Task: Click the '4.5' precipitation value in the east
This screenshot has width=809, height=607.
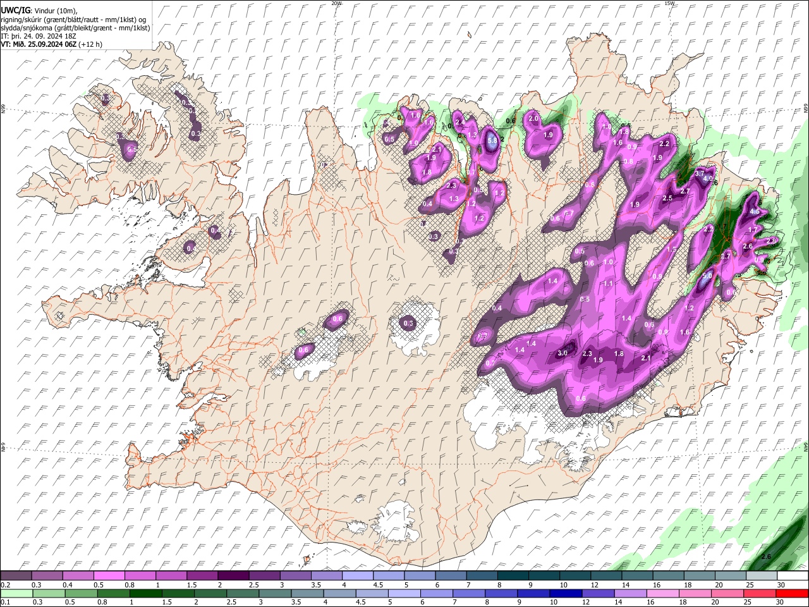Action: tap(754, 212)
